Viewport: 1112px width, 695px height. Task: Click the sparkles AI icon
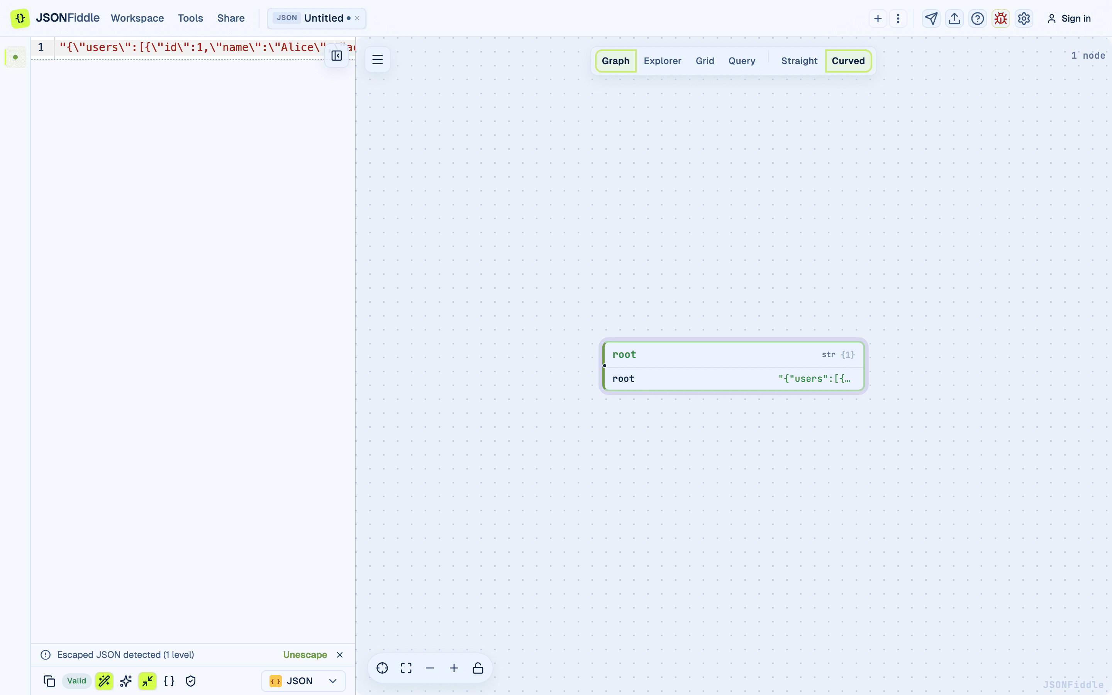125,681
